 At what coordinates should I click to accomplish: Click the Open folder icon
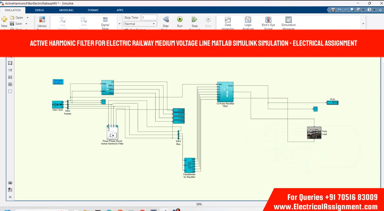point(12,17)
